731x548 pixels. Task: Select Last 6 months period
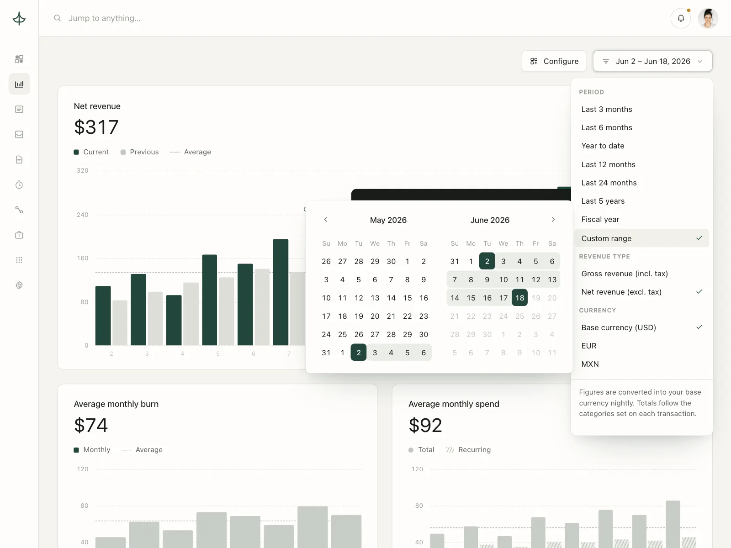642,127
